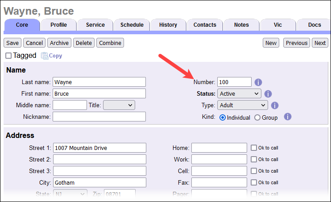The width and height of the screenshot is (331, 202).
Task: Go to the Next record
Action: tap(320, 43)
